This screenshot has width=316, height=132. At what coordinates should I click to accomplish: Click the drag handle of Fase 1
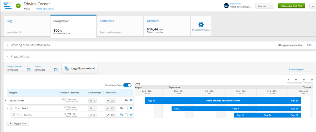point(11,109)
